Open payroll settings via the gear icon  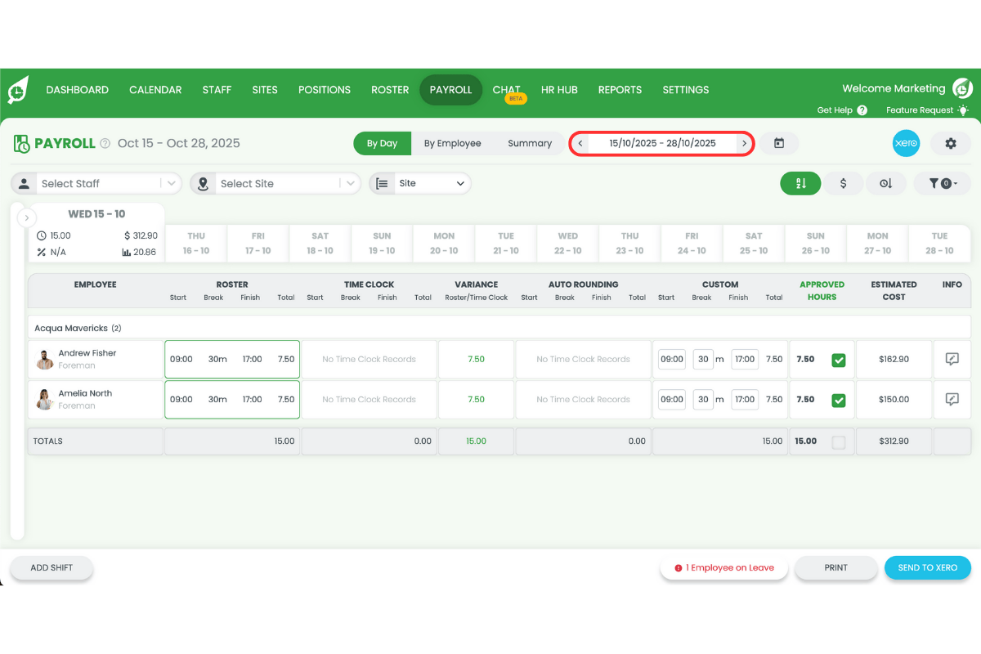coord(951,143)
